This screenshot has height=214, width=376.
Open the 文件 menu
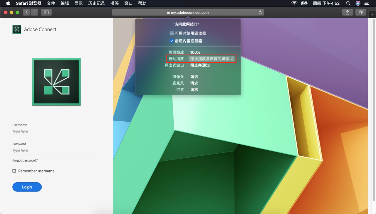point(51,3)
